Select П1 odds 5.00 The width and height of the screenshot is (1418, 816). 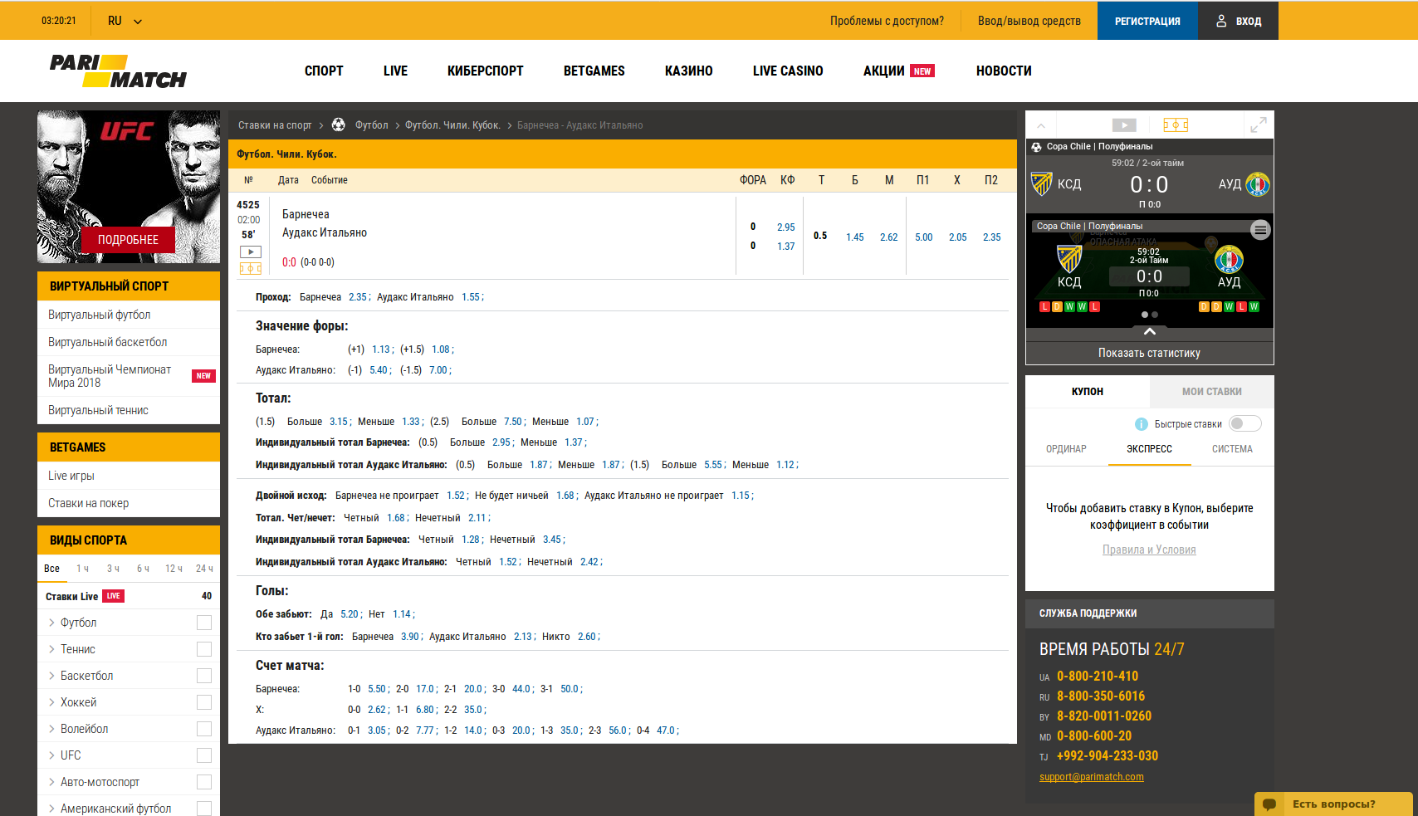click(x=924, y=237)
